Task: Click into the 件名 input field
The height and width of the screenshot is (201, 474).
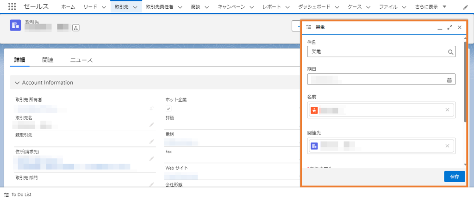Action: 377,52
